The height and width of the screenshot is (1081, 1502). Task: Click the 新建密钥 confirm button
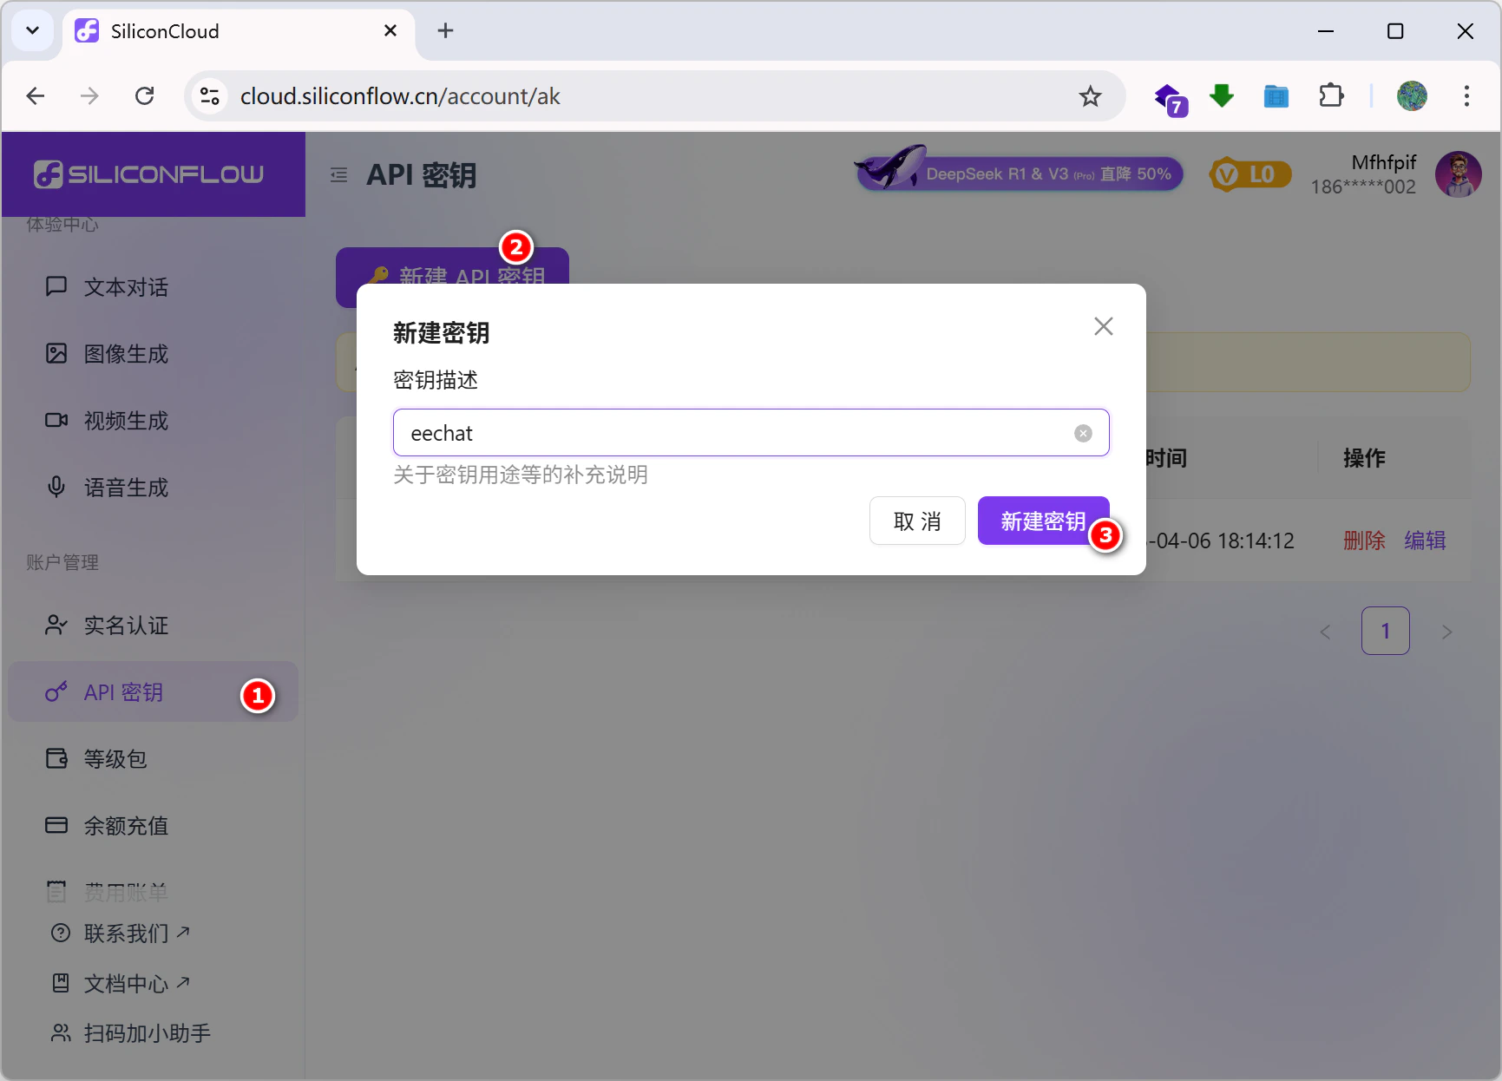1043,521
